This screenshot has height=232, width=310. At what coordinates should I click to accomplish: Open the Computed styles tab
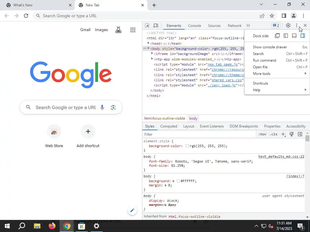169,126
